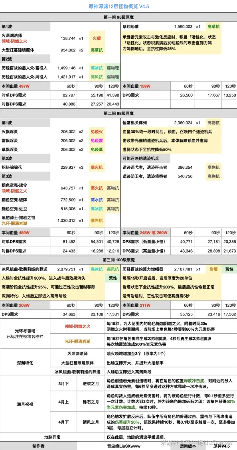Screen dimensions: 237x450
Task: Click the blessing name '迸裂之月'
Action: (x=91, y=383)
